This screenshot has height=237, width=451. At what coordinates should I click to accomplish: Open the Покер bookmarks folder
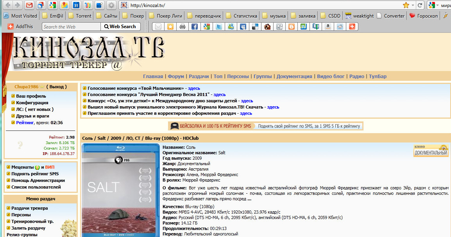point(133,16)
